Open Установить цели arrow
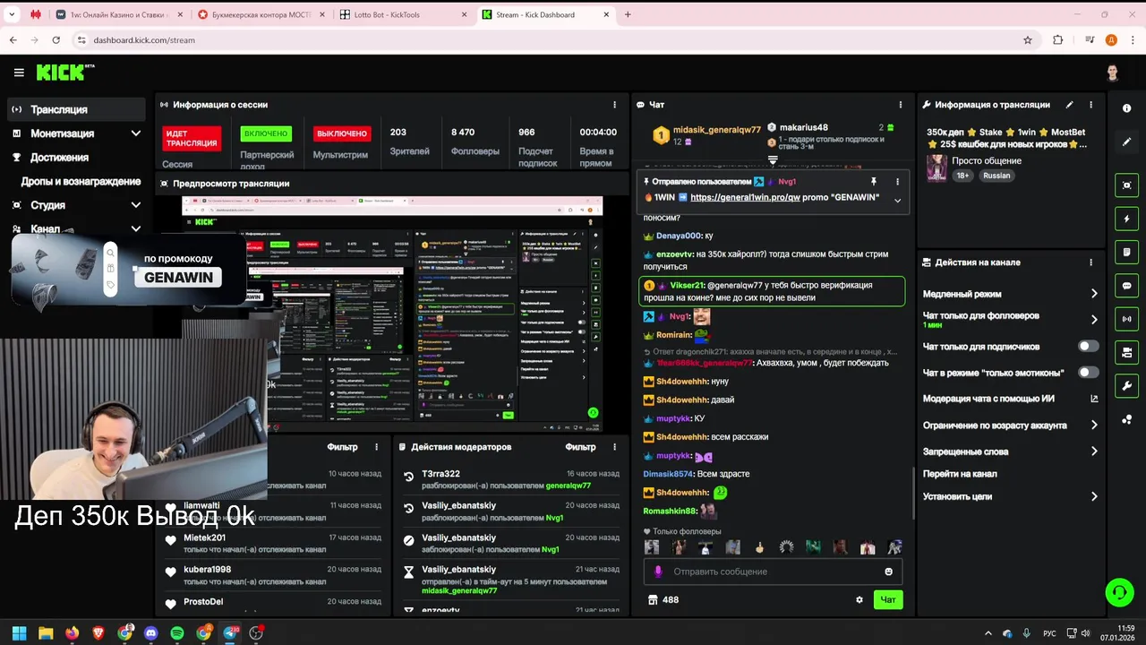 click(x=1094, y=496)
